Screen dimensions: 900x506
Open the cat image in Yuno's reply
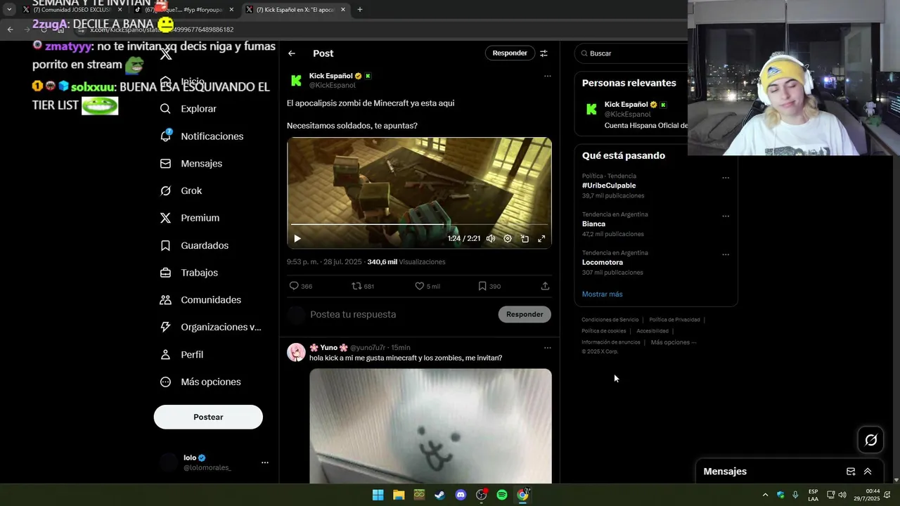430,426
